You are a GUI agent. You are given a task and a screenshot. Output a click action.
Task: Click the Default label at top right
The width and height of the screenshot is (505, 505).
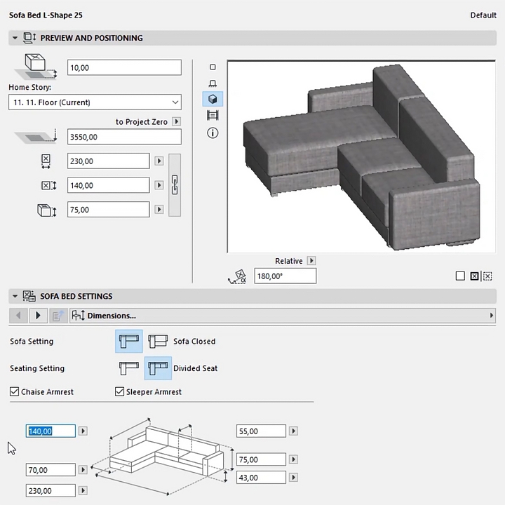(483, 15)
